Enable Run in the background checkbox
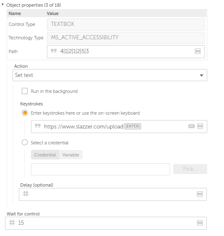This screenshot has height=236, width=224. coord(25,91)
